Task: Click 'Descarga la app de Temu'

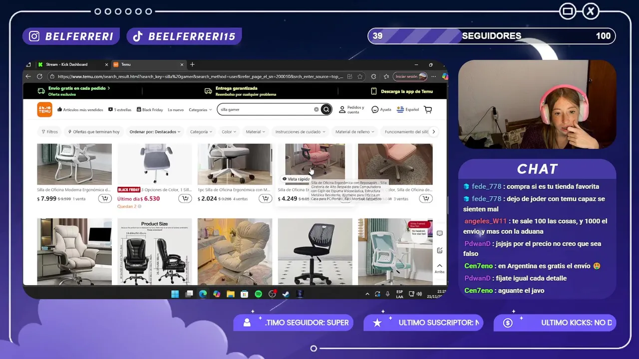Action: tap(402, 91)
